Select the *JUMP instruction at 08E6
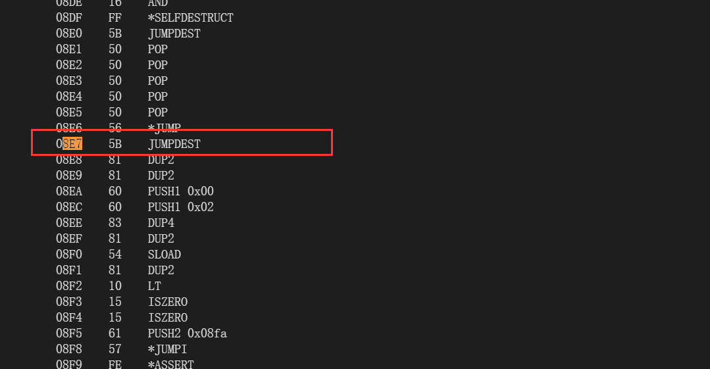 164,128
